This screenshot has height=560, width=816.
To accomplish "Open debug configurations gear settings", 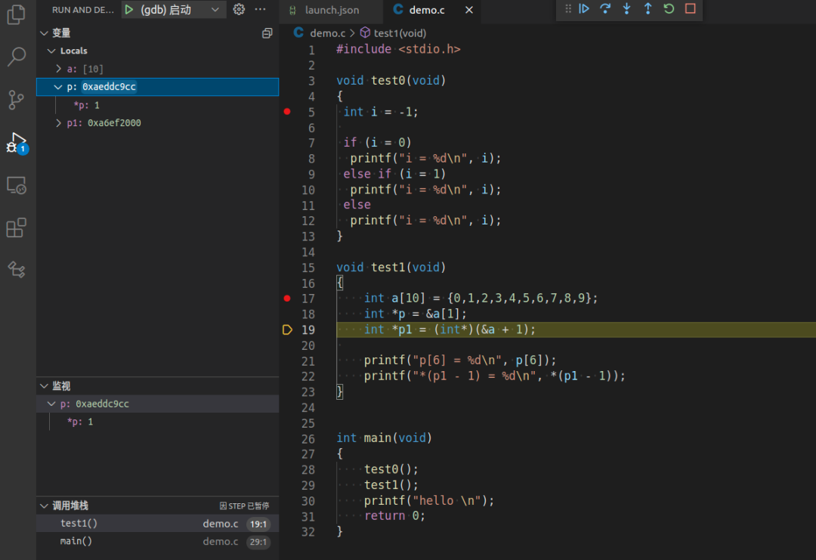I will pyautogui.click(x=240, y=10).
